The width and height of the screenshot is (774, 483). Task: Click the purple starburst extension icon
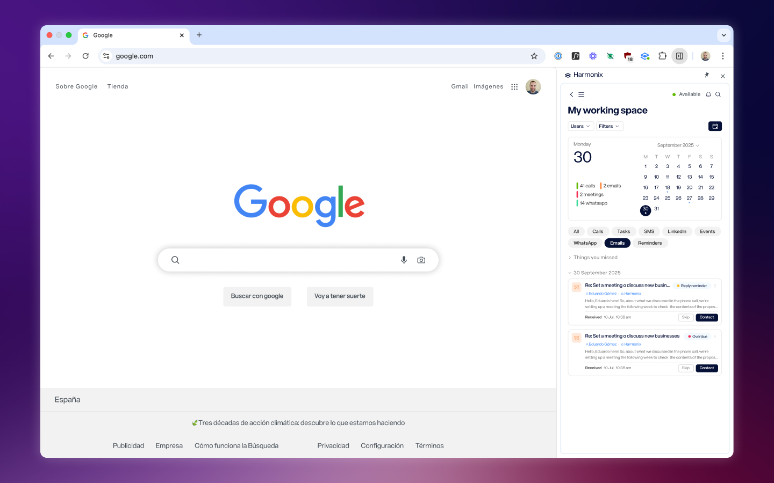pyautogui.click(x=593, y=56)
